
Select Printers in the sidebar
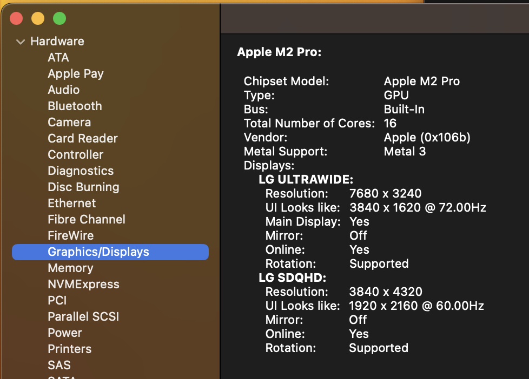pyautogui.click(x=69, y=349)
